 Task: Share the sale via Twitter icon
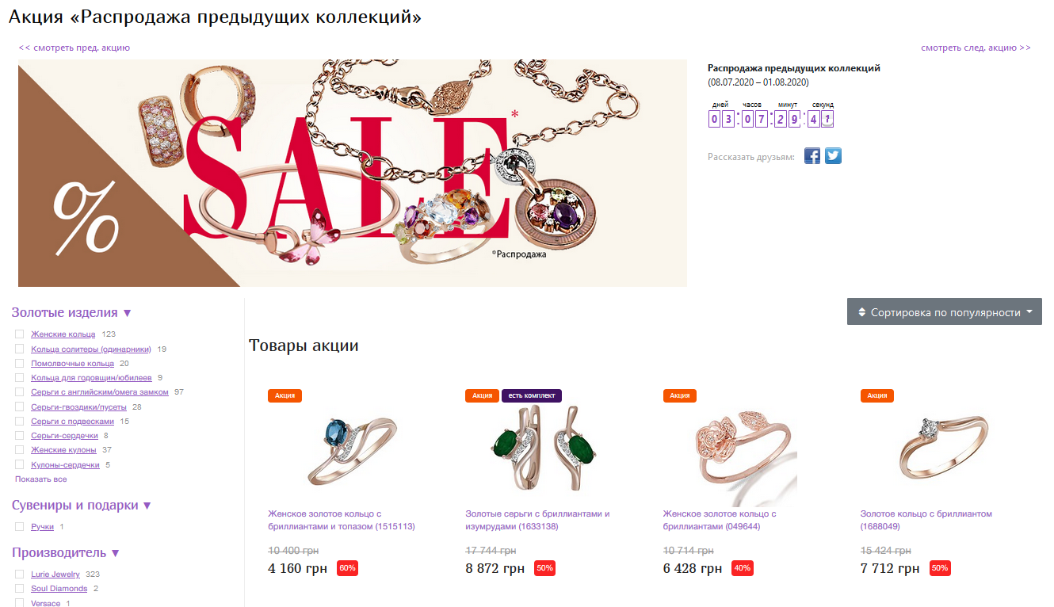point(833,156)
